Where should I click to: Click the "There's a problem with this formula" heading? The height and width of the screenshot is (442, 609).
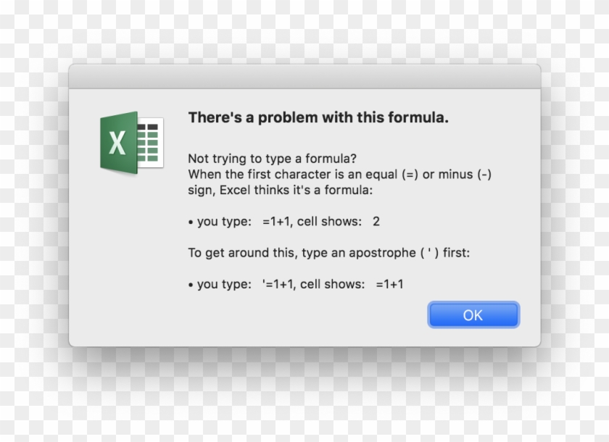(318, 117)
